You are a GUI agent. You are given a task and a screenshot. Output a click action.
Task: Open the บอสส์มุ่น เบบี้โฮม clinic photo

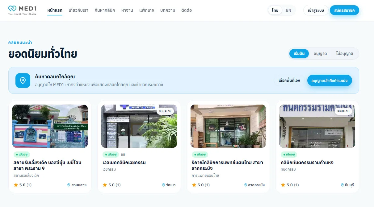pyautogui.click(x=50, y=126)
